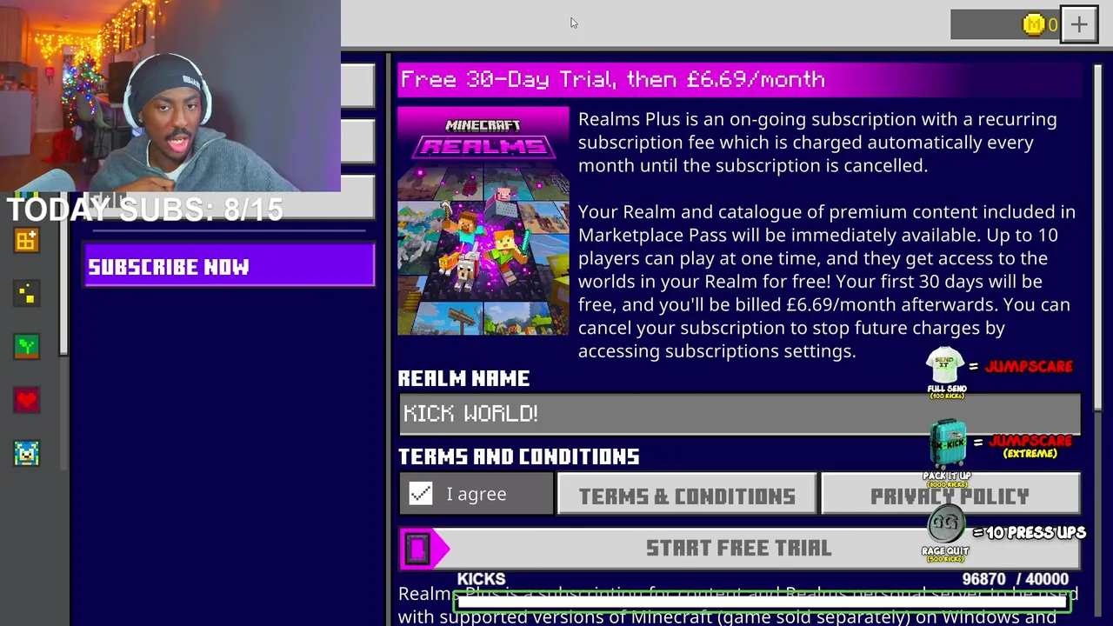The width and height of the screenshot is (1113, 626).
Task: Click the pink arrow icon beside Start Free Trial
Action: [x=423, y=549]
